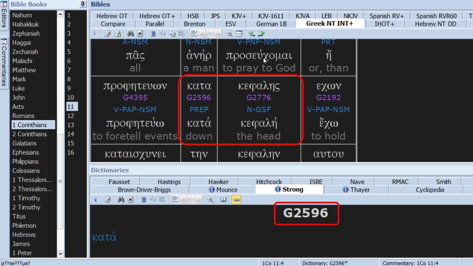Click the open book icon in the Dictionaries toolbar
This screenshot has width=473, height=266.
pyautogui.click(x=223, y=200)
